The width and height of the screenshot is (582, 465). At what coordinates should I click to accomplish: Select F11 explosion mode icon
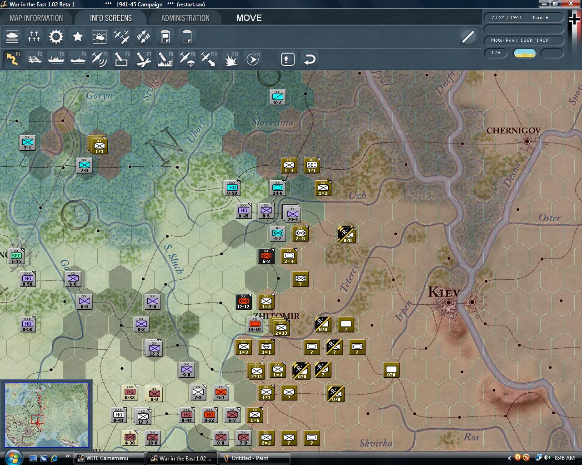(231, 59)
